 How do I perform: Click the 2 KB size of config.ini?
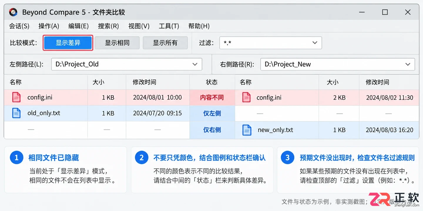click(x=339, y=98)
